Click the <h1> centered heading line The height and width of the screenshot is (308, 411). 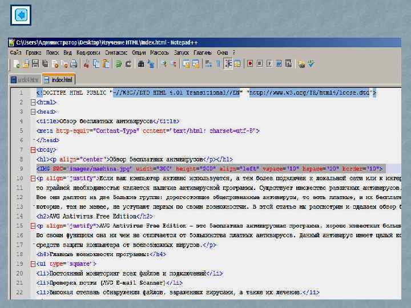(135, 159)
